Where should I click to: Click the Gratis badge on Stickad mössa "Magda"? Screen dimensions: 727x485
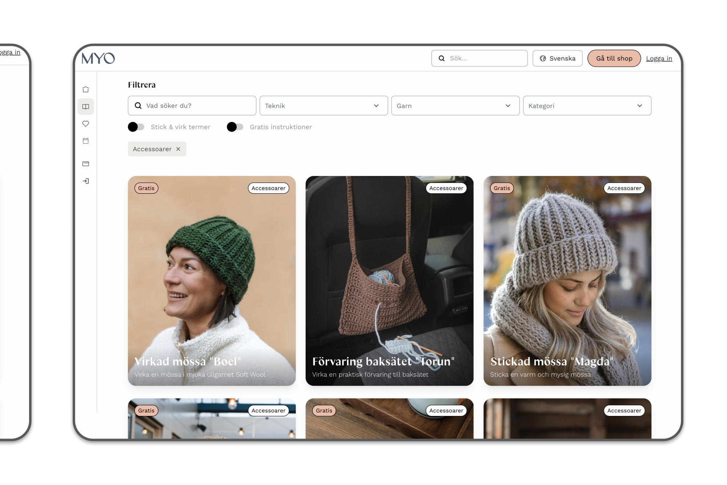tap(502, 188)
